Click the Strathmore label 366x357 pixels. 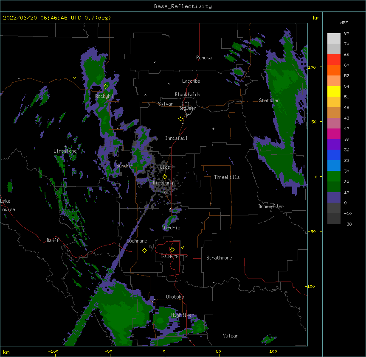click(x=219, y=258)
